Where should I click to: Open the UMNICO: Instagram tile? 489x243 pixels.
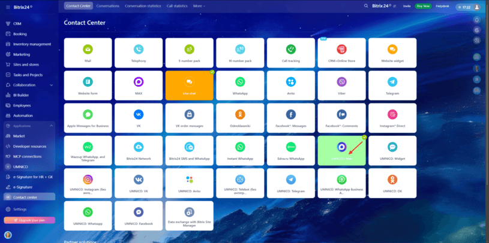click(x=88, y=183)
